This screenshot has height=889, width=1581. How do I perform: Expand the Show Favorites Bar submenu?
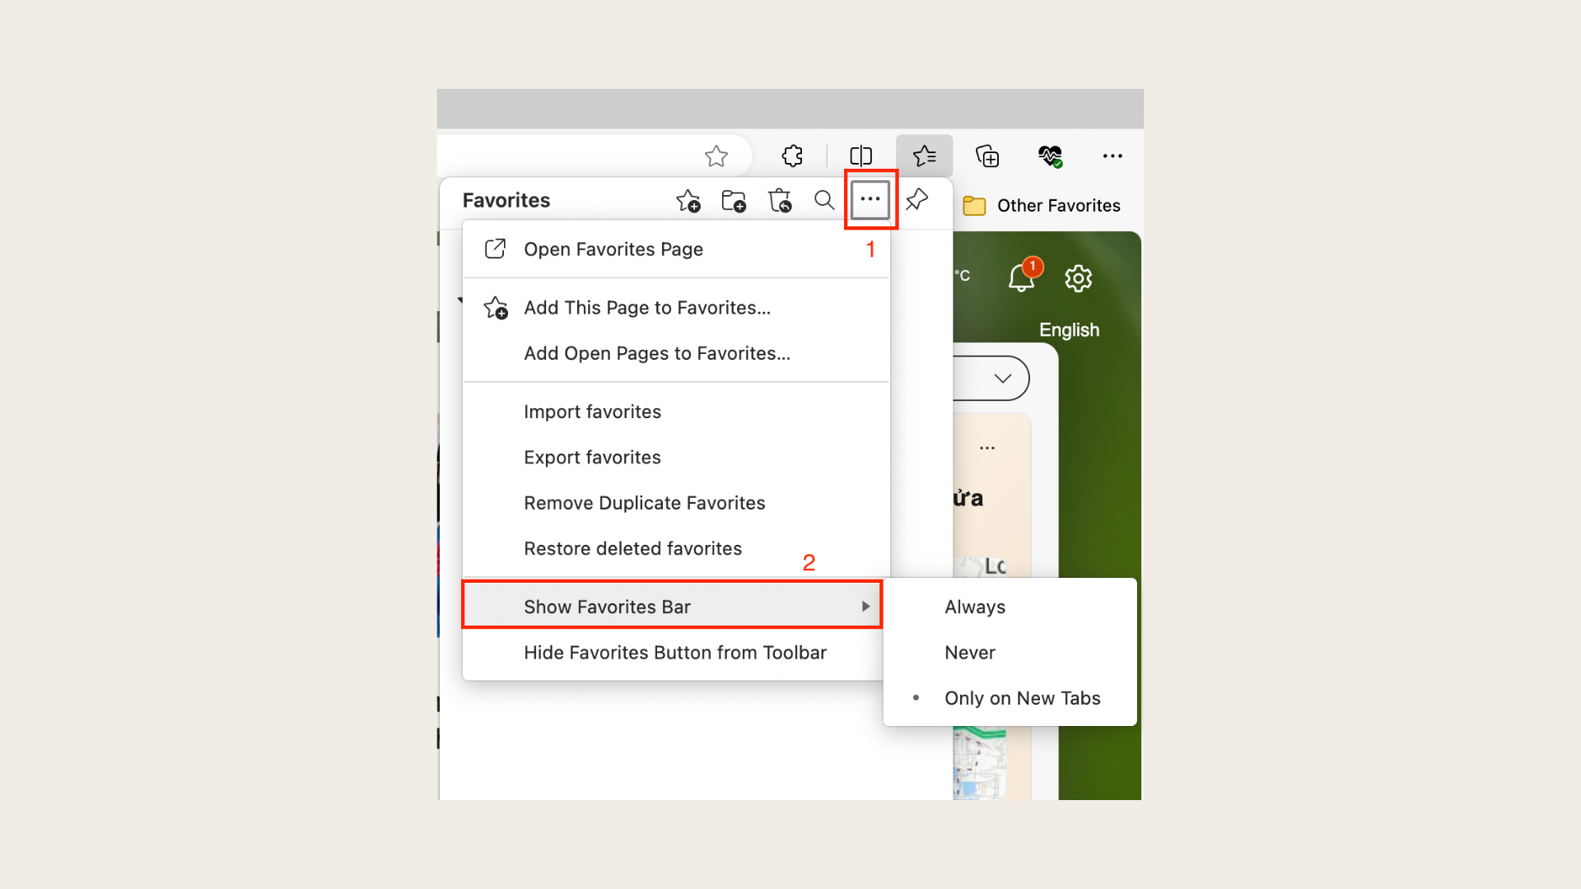(x=674, y=606)
